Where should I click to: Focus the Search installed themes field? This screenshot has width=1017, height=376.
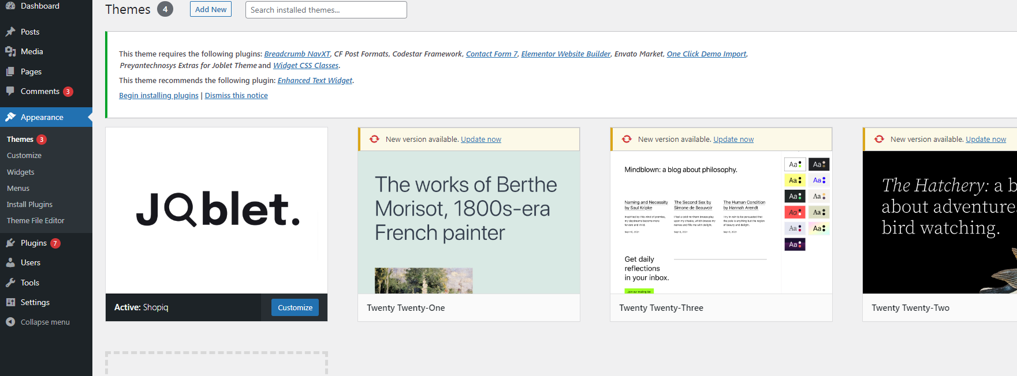pyautogui.click(x=326, y=10)
